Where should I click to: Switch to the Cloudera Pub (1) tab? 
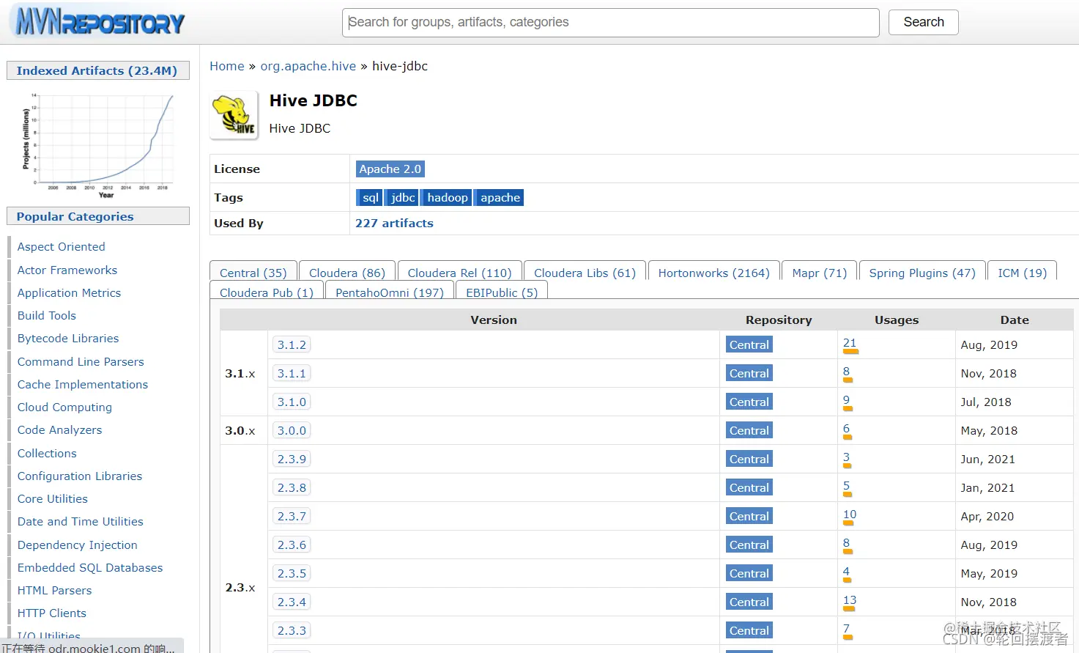click(x=267, y=292)
